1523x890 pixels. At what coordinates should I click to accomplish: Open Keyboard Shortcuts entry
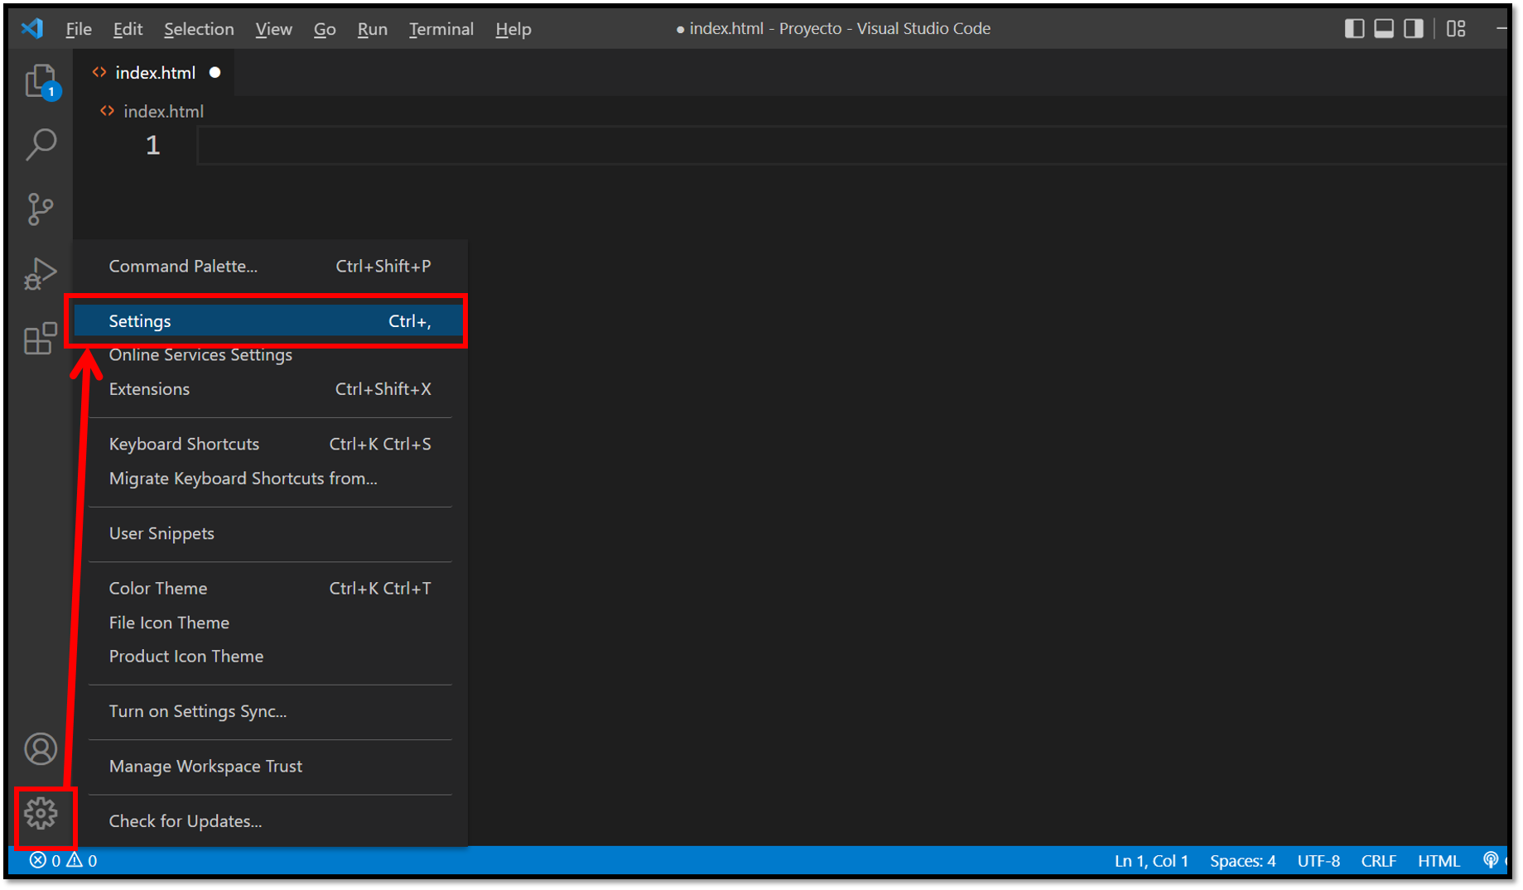pos(270,445)
